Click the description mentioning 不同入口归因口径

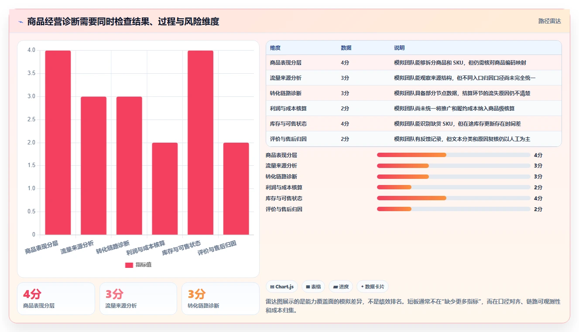tap(465, 78)
